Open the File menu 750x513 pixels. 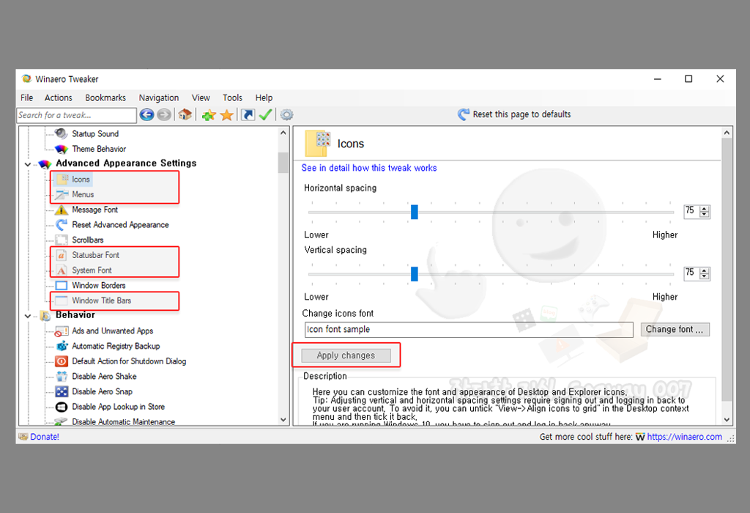point(27,97)
